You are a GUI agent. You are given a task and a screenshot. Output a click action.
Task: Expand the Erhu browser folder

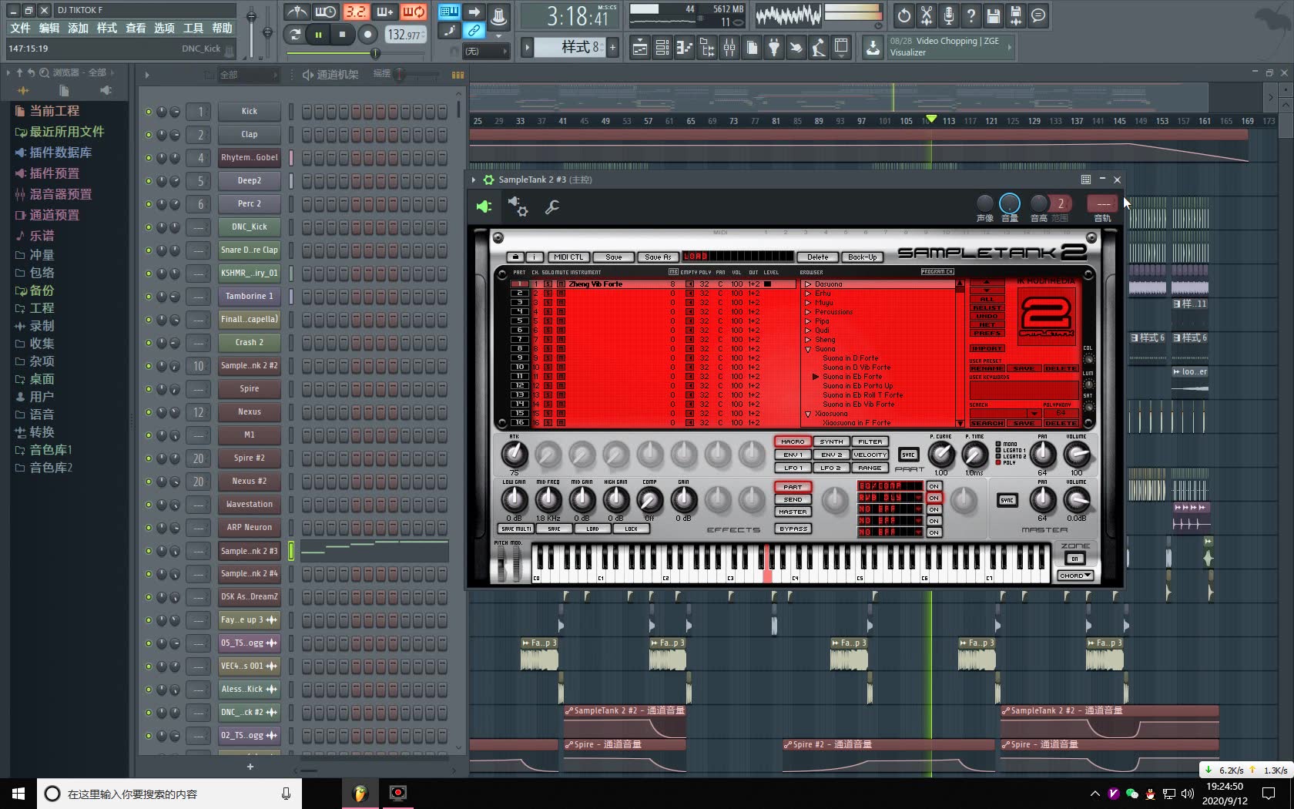coord(808,294)
